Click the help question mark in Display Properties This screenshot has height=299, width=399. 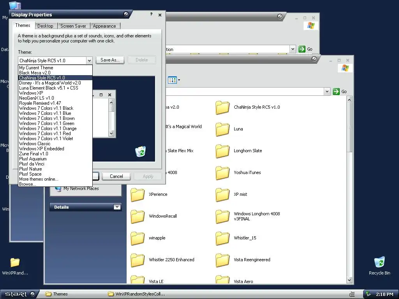click(x=151, y=14)
